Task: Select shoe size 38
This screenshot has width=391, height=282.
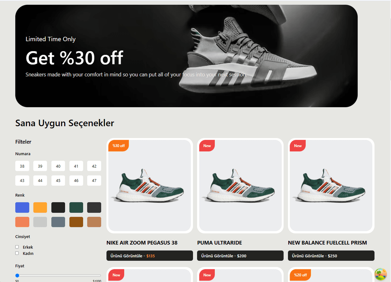Action: (22, 166)
